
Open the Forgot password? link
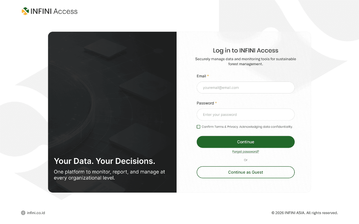[x=245, y=152]
